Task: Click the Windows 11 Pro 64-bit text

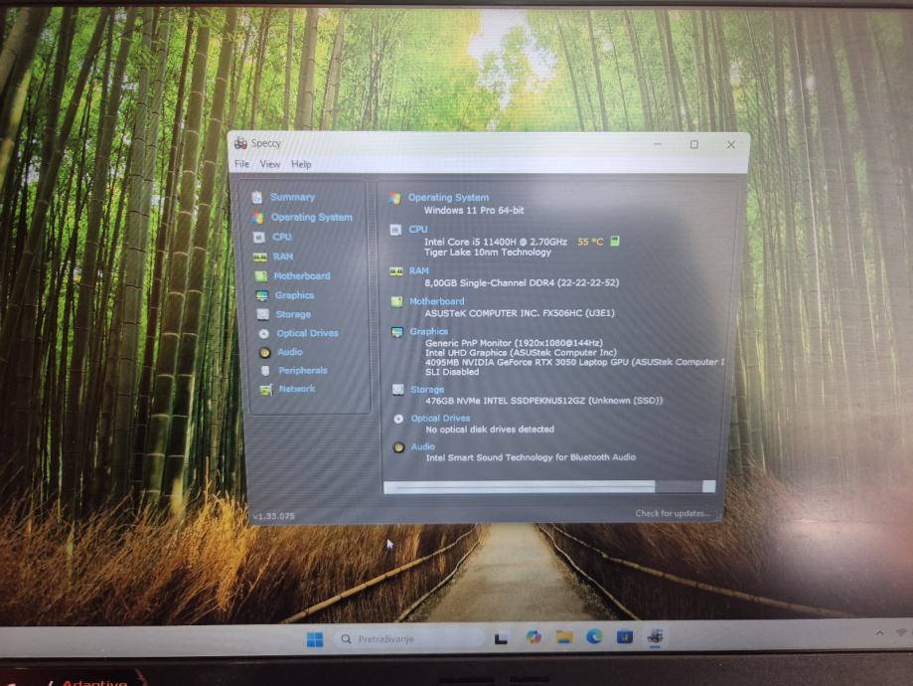Action: click(x=474, y=211)
